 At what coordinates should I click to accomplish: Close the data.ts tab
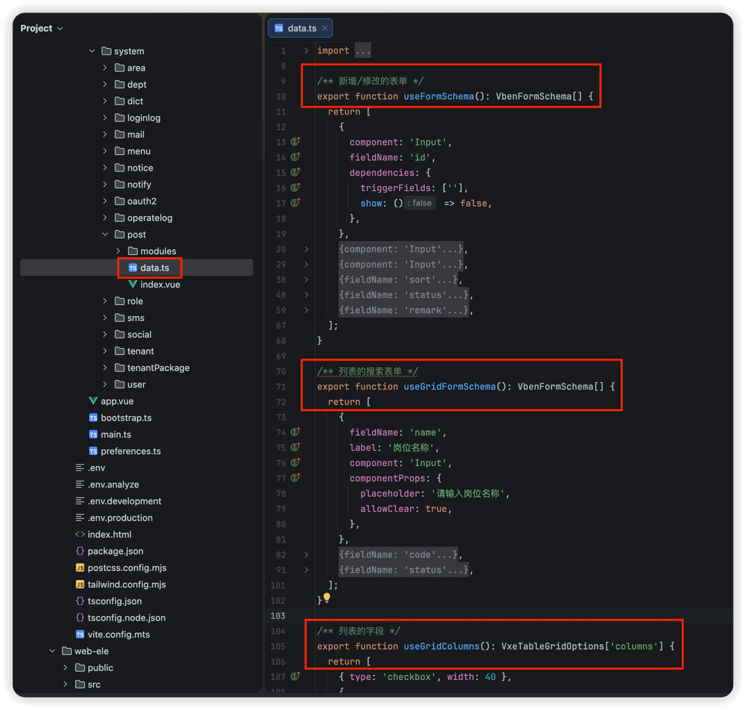click(x=325, y=28)
